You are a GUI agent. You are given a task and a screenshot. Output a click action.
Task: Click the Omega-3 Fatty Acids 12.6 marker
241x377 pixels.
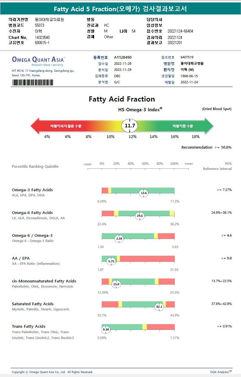144,193
